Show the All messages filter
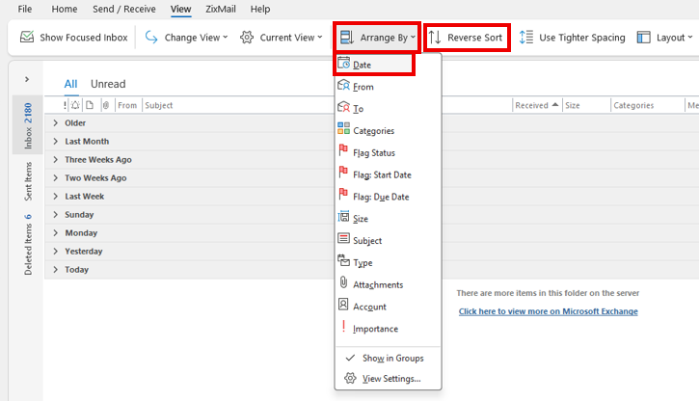This screenshot has height=401, width=699. click(x=70, y=84)
